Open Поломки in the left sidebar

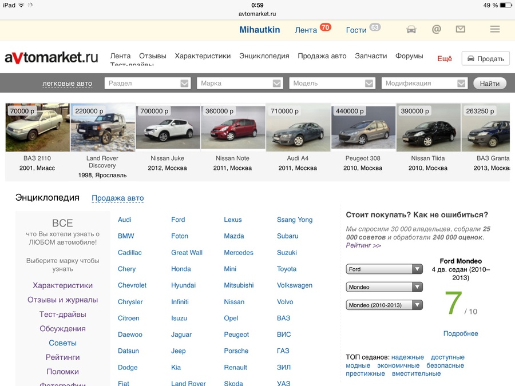point(63,372)
